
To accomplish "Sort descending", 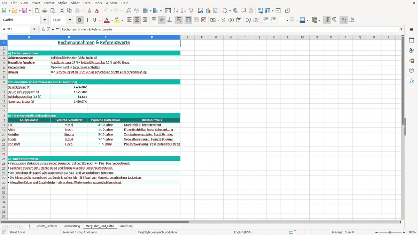I will pyautogui.click(x=183, y=11).
